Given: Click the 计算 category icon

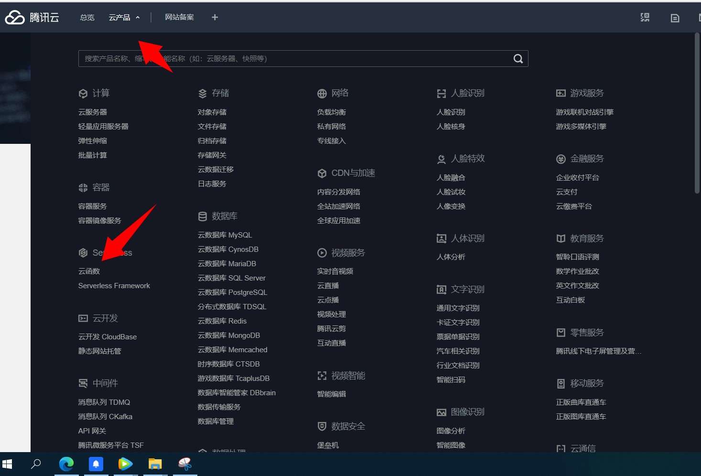Looking at the screenshot, I should coord(83,94).
